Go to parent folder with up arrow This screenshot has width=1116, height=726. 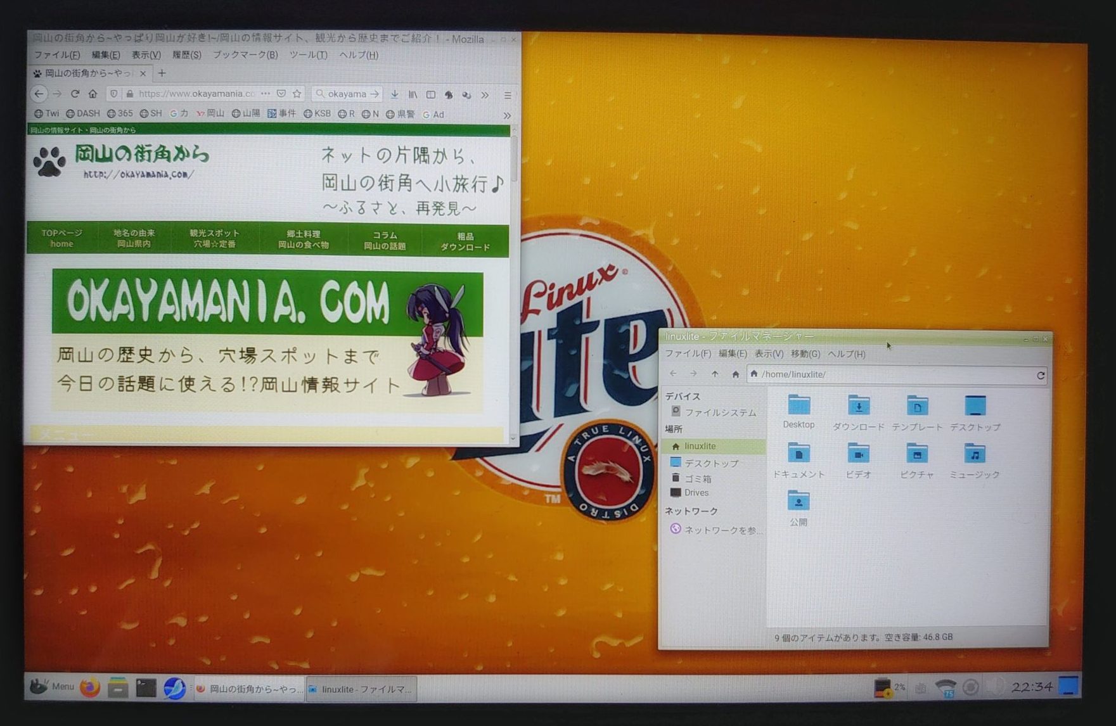pos(715,374)
